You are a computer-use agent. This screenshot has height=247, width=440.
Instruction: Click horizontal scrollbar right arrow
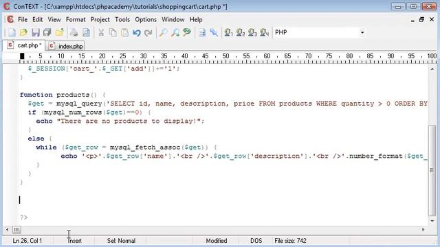pyautogui.click(x=423, y=230)
